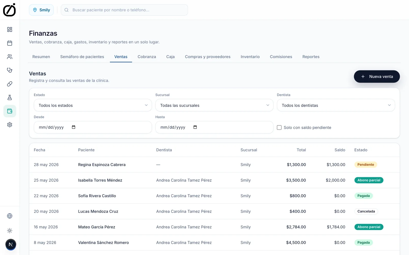Toggle the sun theme icon
Viewport: 409px width, 255px height.
[x=10, y=231]
